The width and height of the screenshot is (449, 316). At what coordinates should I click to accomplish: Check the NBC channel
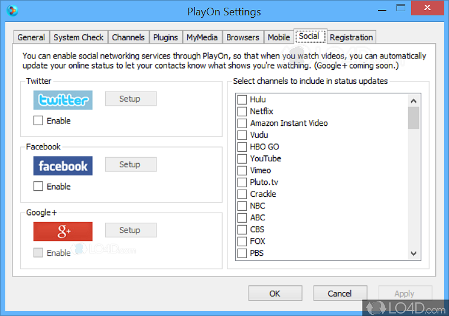tap(242, 206)
